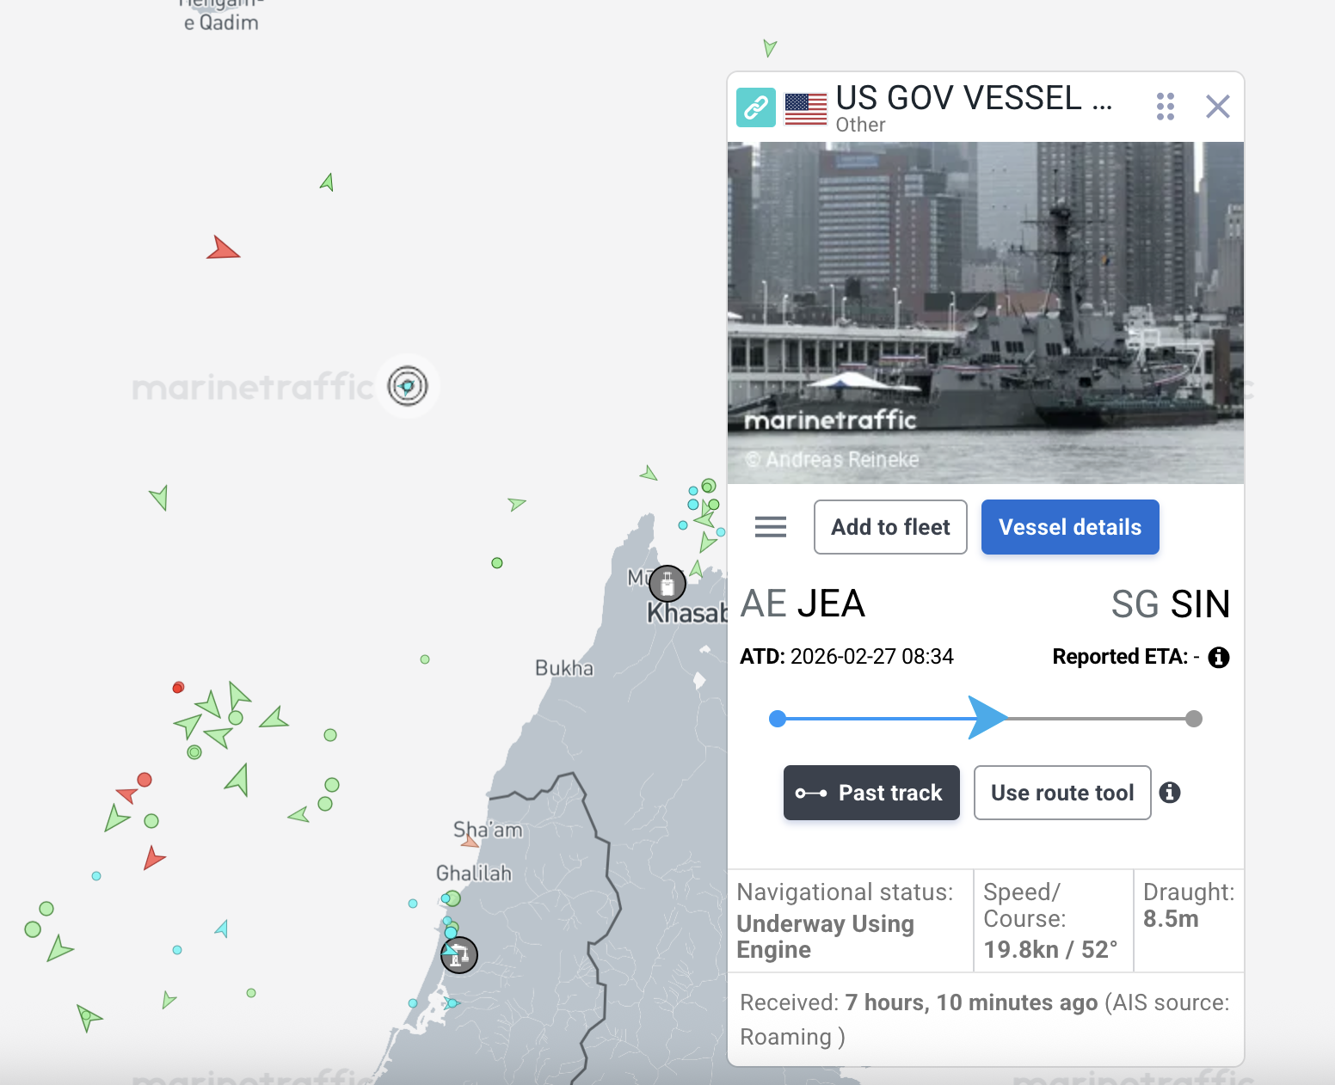Click the speed and course value 19.8kn / 52°
The image size is (1335, 1085).
click(x=1050, y=949)
